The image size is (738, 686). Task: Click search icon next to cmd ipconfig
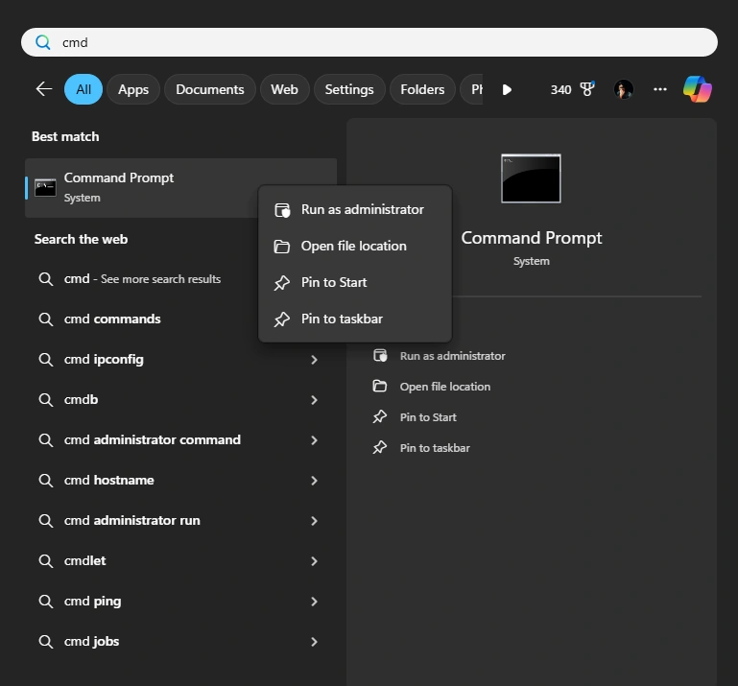click(46, 360)
